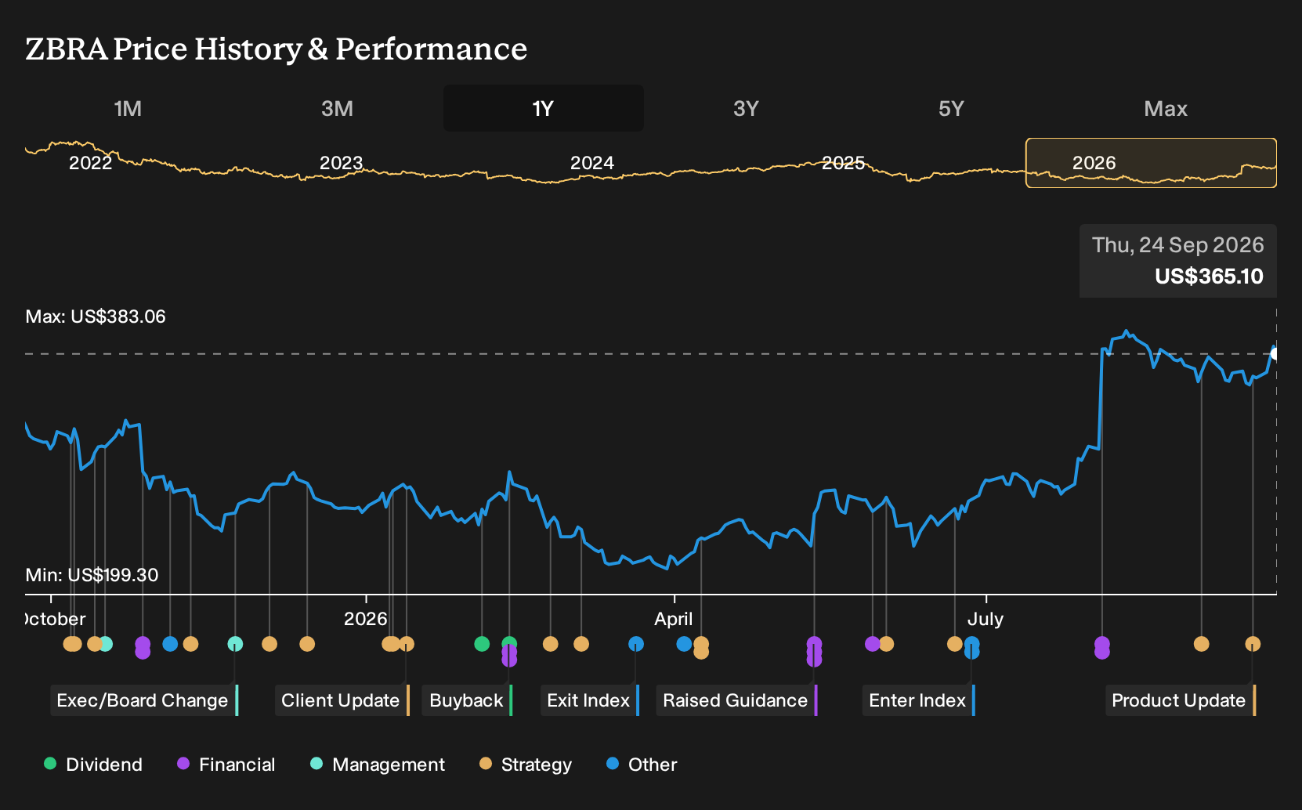Click the blue dot above Exit Index
Screen dimensions: 1302x810
click(x=636, y=644)
